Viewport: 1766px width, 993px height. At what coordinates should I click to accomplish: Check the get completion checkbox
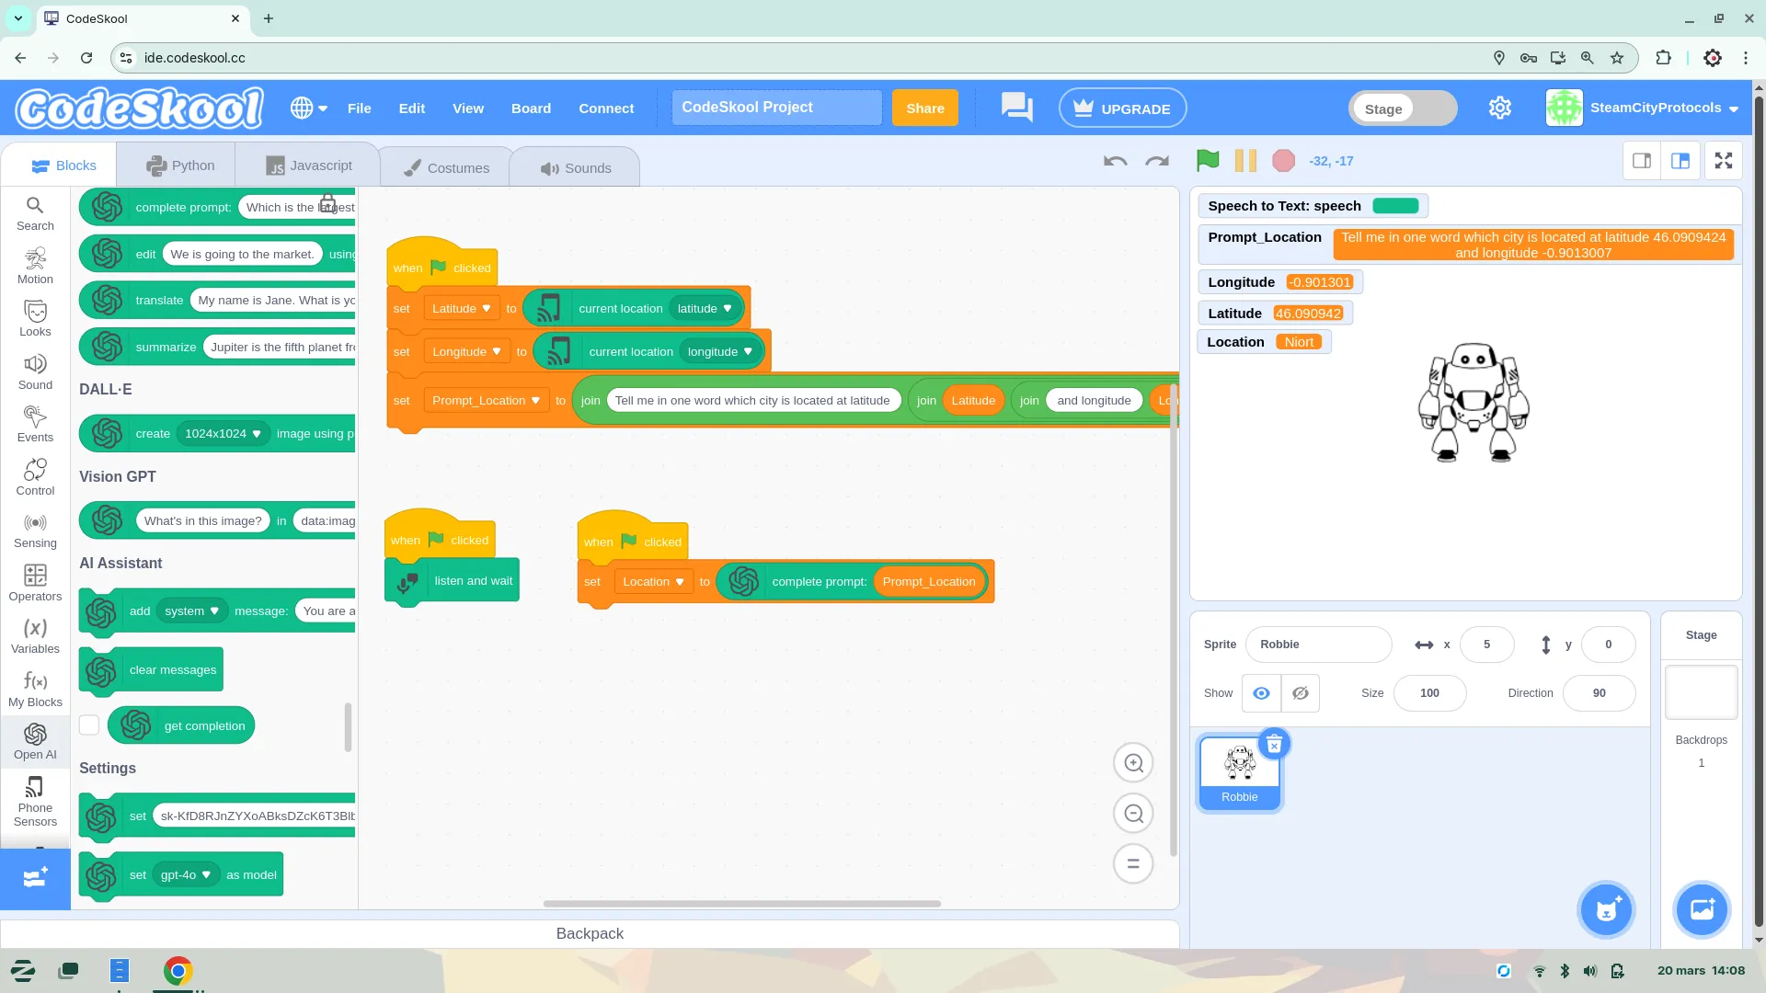click(89, 725)
